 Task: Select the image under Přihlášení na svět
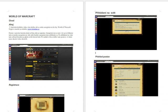coord(126,33)
